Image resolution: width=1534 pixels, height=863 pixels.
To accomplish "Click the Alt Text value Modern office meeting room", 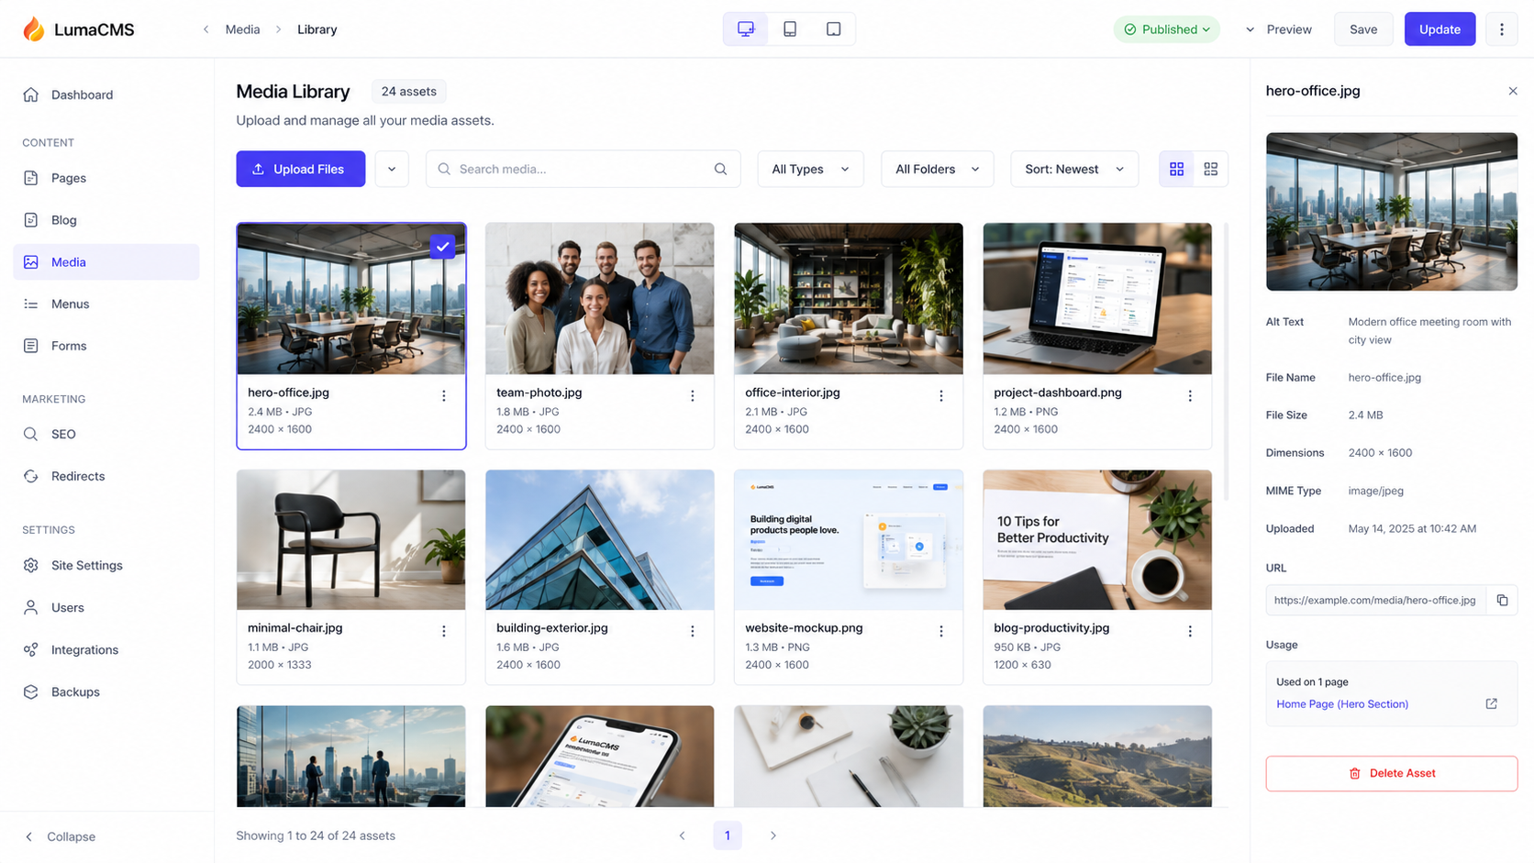I will pos(1429,331).
